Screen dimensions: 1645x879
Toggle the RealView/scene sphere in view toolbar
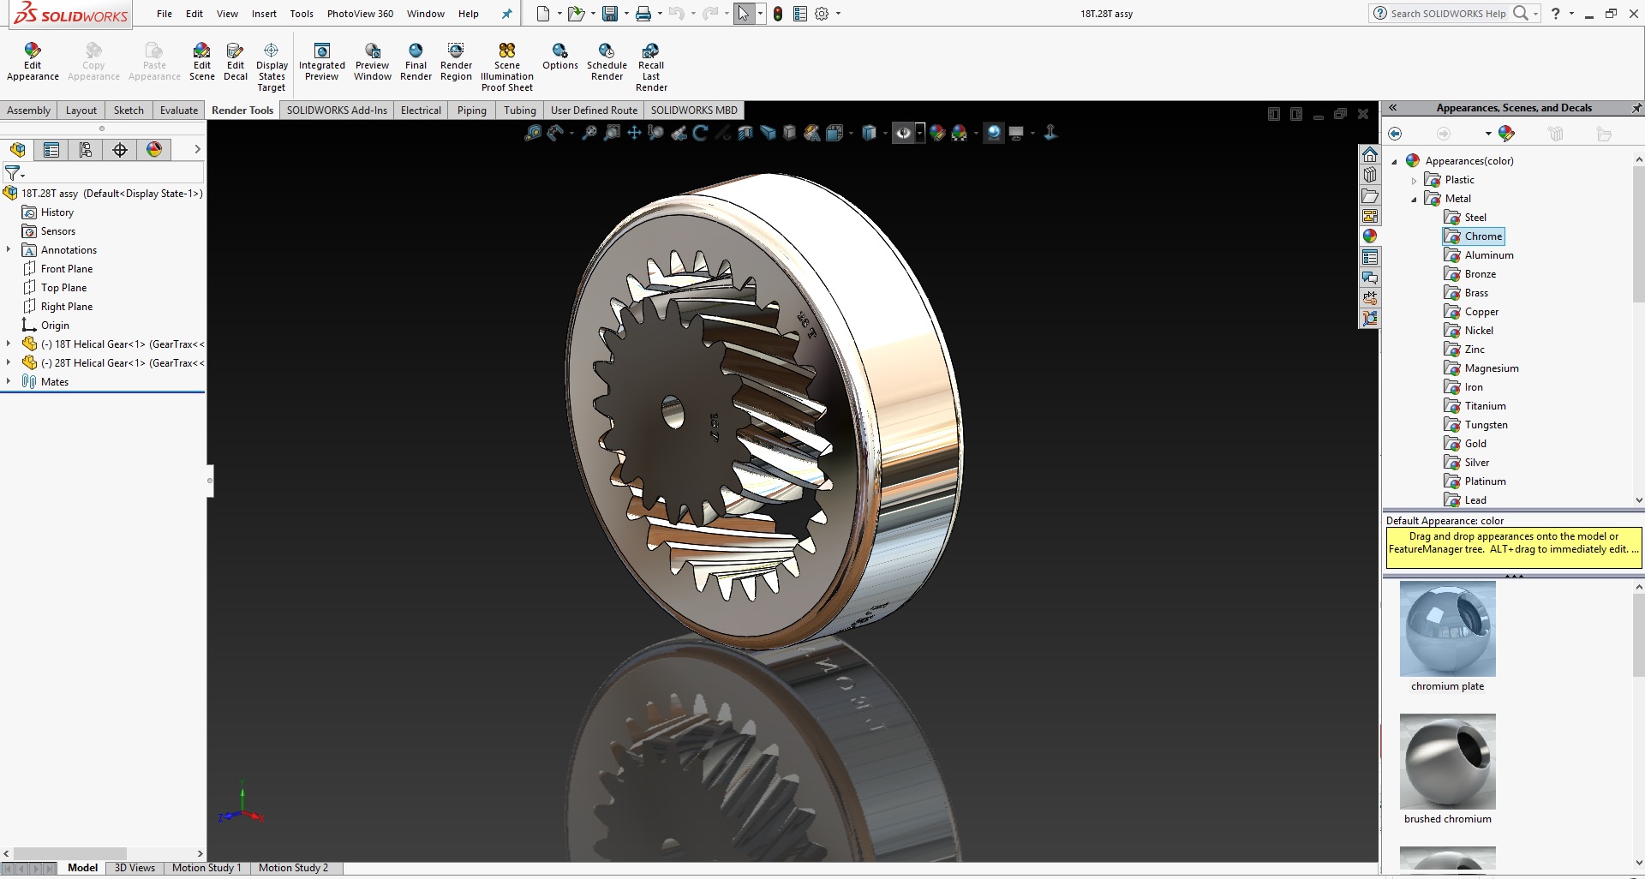tap(993, 133)
